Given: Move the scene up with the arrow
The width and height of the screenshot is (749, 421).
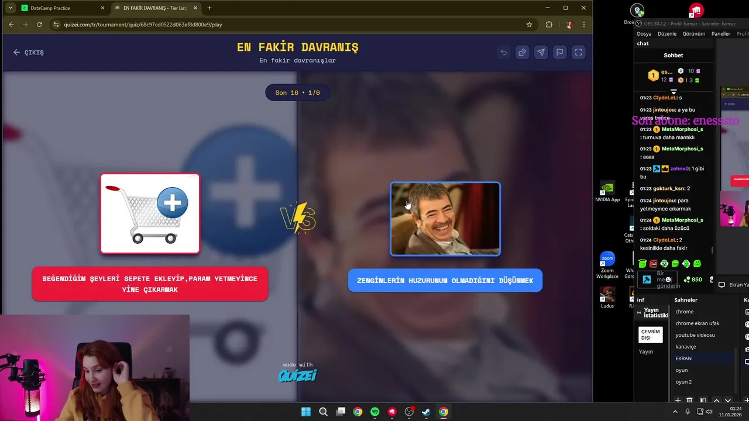Looking at the screenshot, I should pos(716,401).
